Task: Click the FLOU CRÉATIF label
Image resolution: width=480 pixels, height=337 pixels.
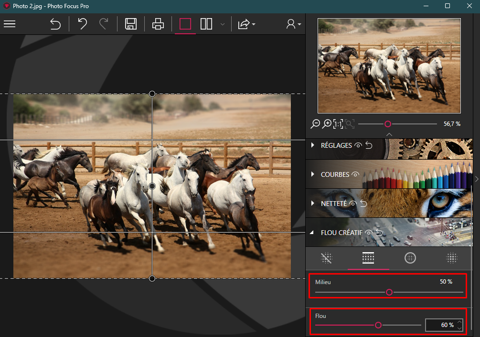Action: (341, 233)
